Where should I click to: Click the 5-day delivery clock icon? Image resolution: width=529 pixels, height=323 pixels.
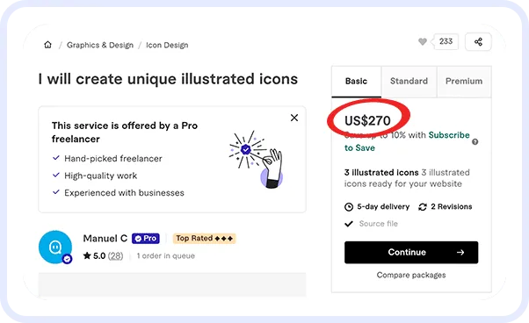click(x=349, y=207)
